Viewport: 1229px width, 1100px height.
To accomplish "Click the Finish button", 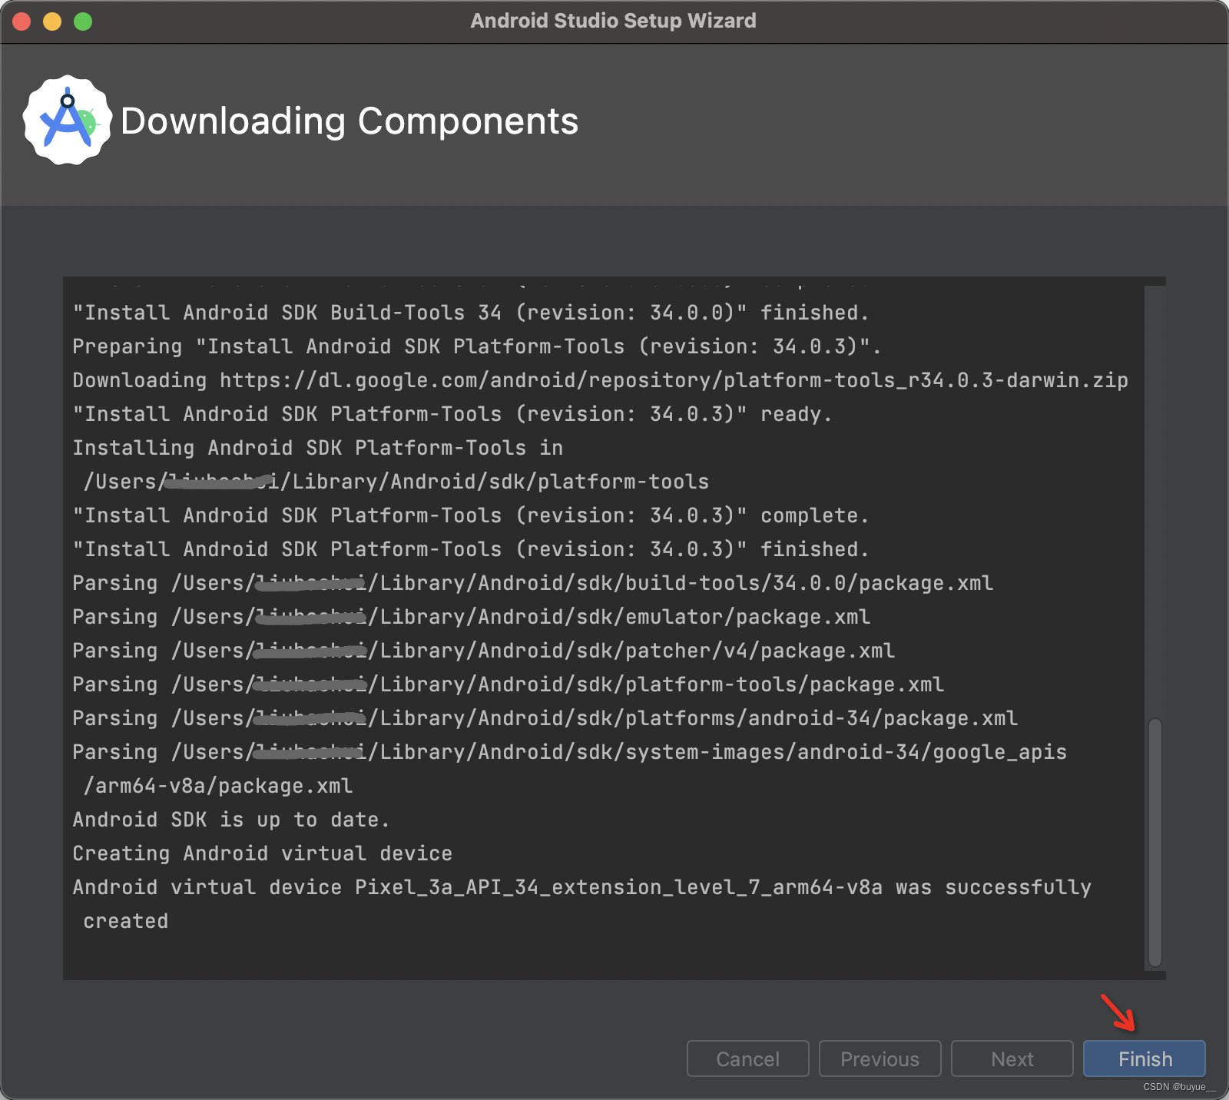I will (x=1144, y=1059).
